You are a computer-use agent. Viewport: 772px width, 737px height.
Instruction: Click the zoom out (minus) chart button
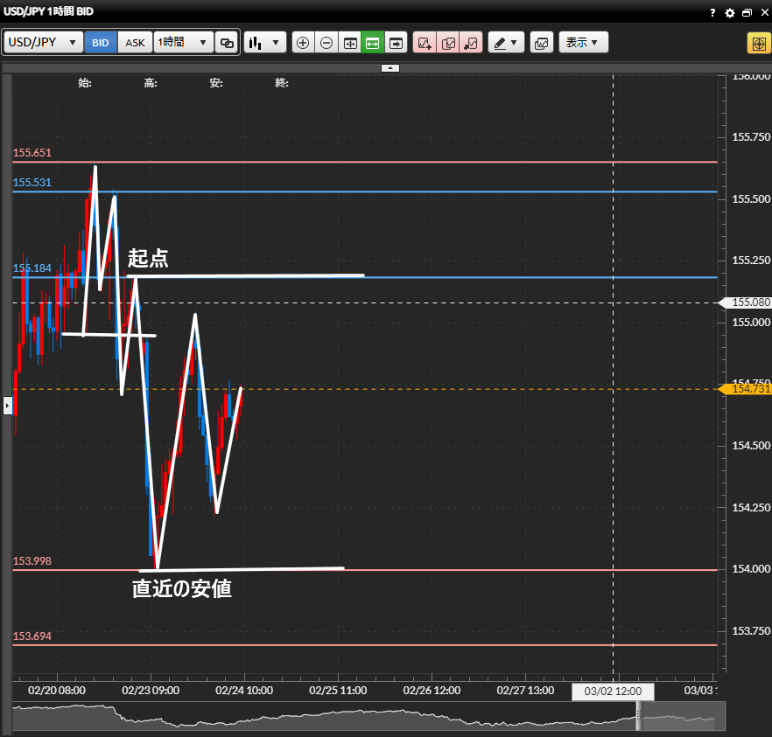pyautogui.click(x=326, y=43)
